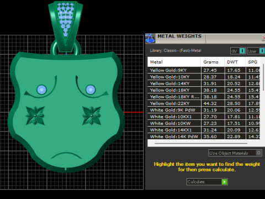Screen dimensions: 265x199
Task: Click the 35.60 grams value
Action: point(210,137)
